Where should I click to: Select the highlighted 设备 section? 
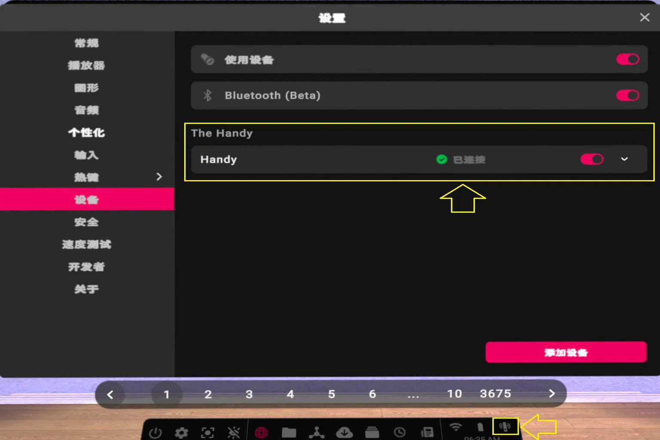click(87, 199)
